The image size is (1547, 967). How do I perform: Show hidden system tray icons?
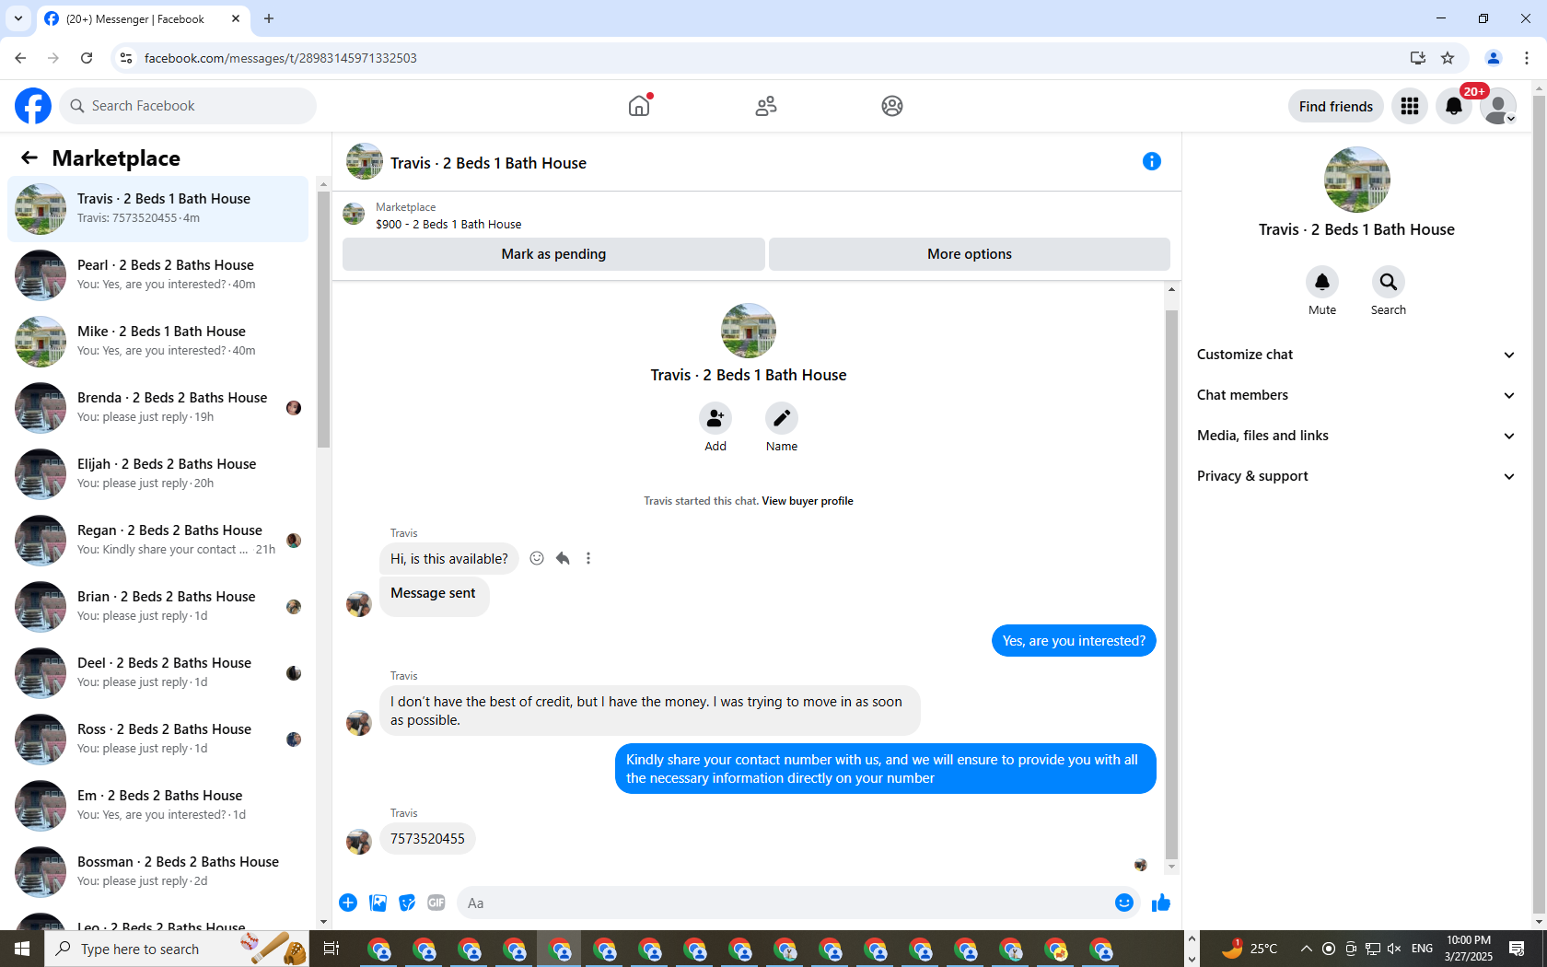pyautogui.click(x=1306, y=949)
